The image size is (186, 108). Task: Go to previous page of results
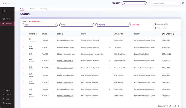tap(175, 106)
